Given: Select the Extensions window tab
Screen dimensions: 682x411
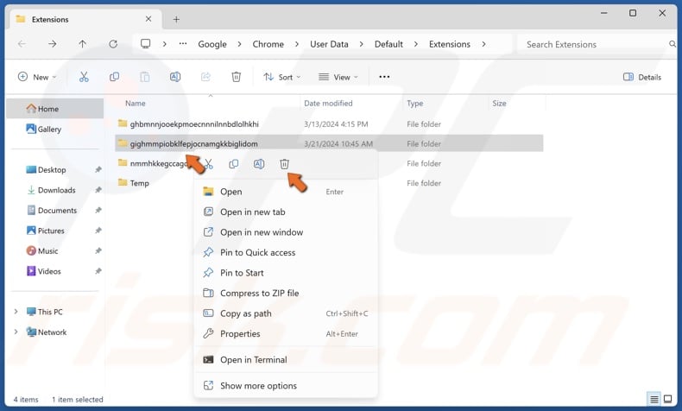Looking at the screenshot, I should pos(84,19).
